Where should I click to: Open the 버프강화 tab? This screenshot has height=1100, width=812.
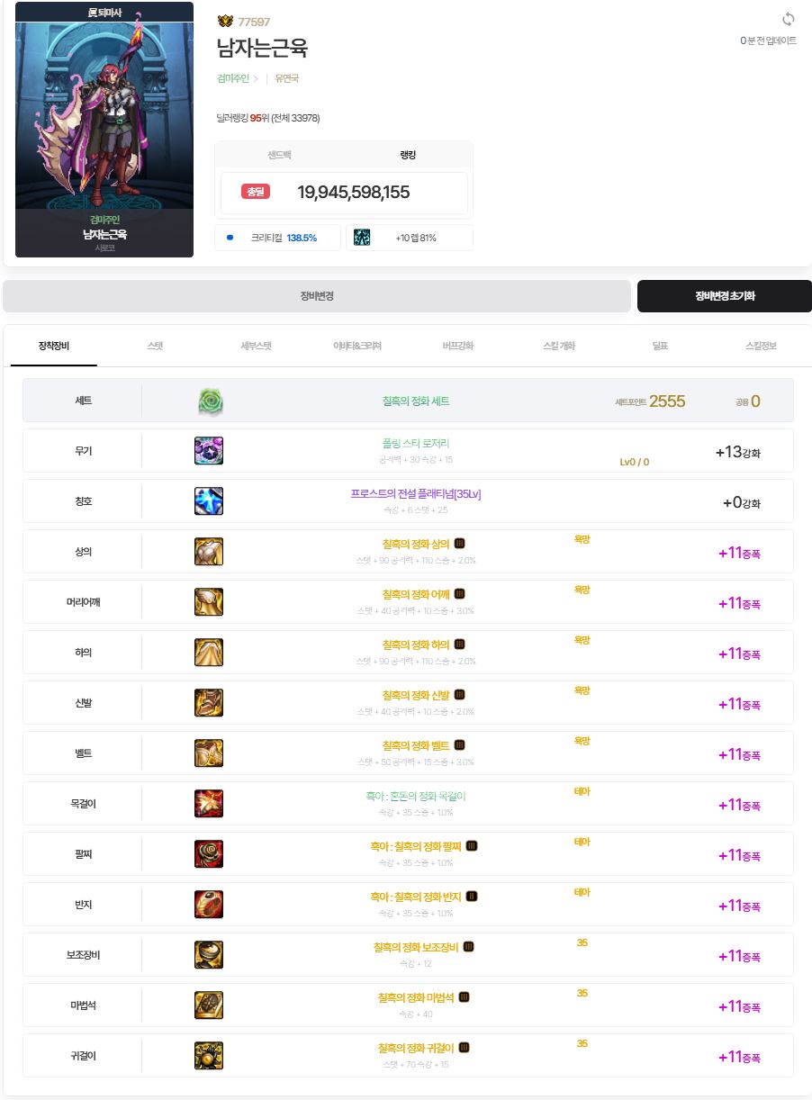(457, 346)
